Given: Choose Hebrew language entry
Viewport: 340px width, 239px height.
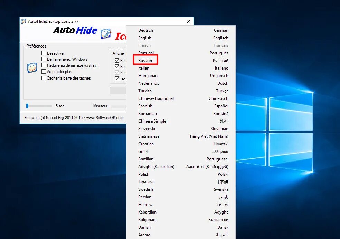Looking at the screenshot, I should click(181, 205).
